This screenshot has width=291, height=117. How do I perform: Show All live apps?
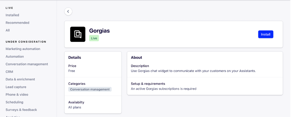(x=8, y=30)
